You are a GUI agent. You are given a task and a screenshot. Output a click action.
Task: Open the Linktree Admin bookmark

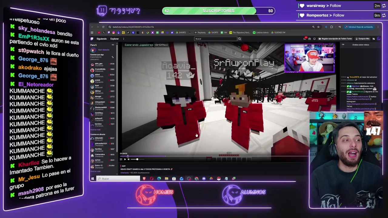tap(261, 32)
